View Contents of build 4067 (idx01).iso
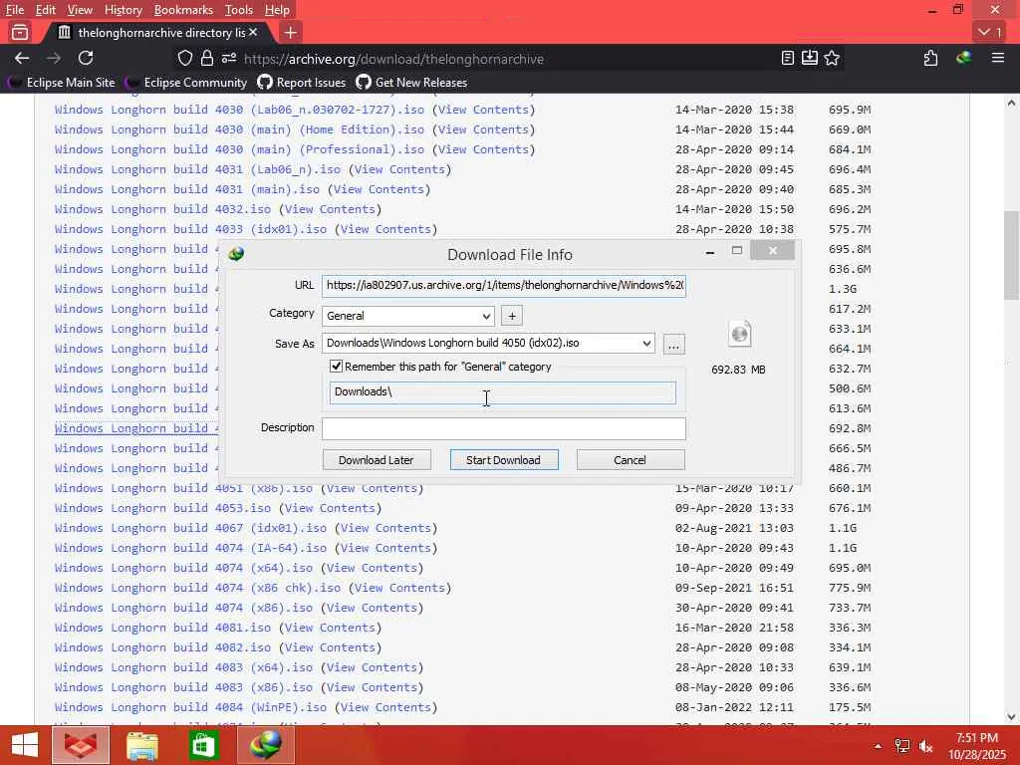 point(385,528)
